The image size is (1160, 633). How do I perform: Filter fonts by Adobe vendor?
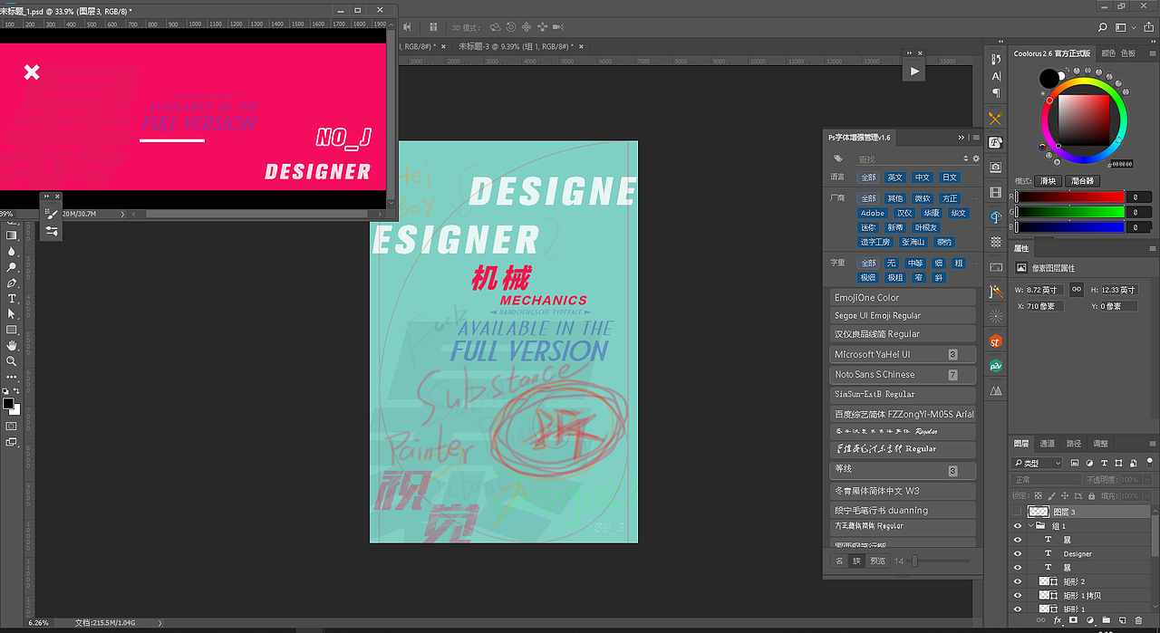click(872, 214)
